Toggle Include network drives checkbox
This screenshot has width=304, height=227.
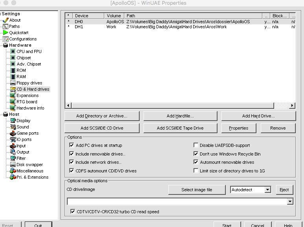pyautogui.click(x=72, y=162)
